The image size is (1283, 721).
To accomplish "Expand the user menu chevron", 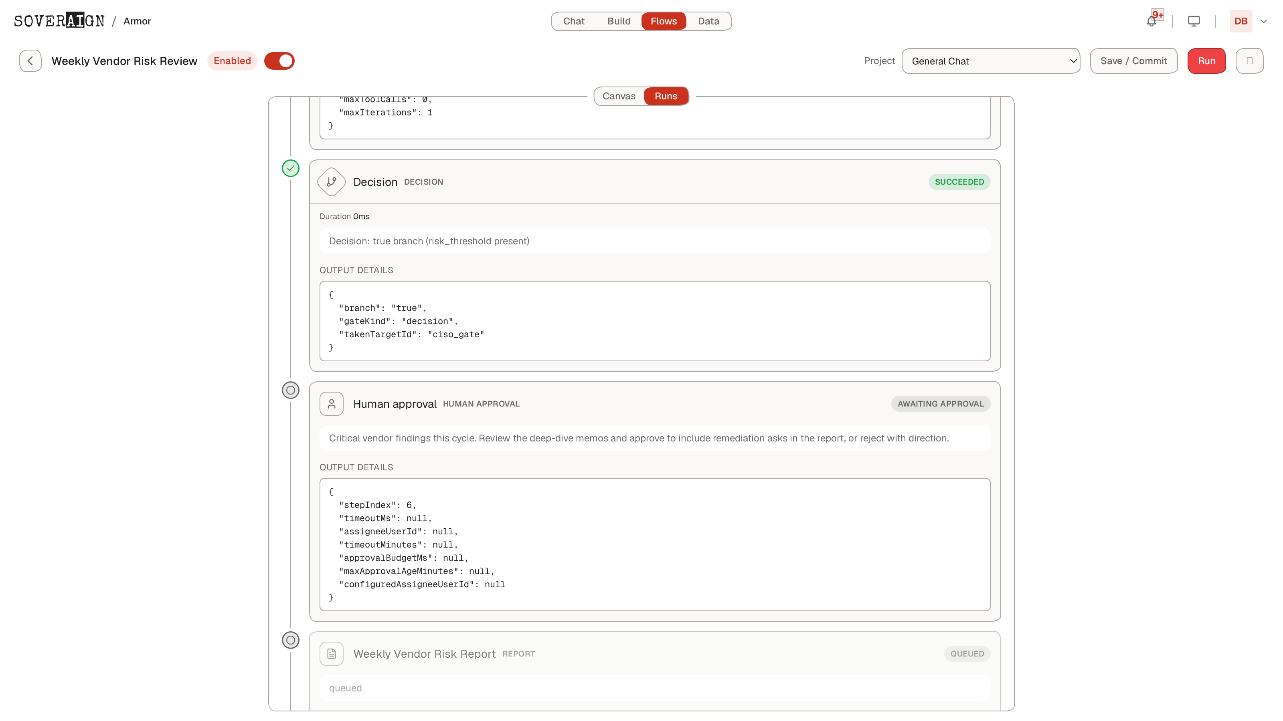I will pos(1264,21).
